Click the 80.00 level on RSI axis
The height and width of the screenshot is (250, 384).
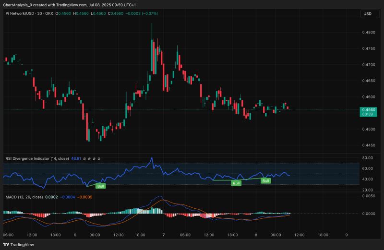click(x=367, y=157)
